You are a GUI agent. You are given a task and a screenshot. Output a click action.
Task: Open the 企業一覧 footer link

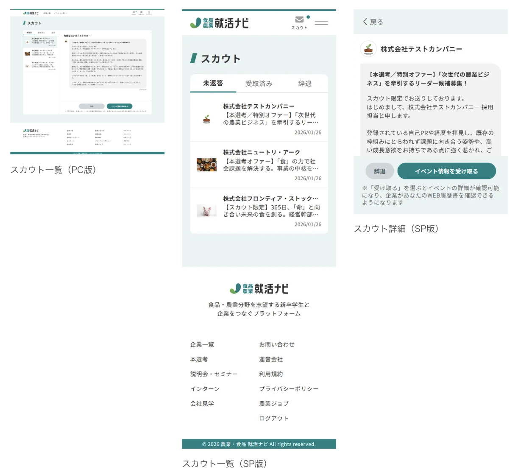tap(202, 344)
